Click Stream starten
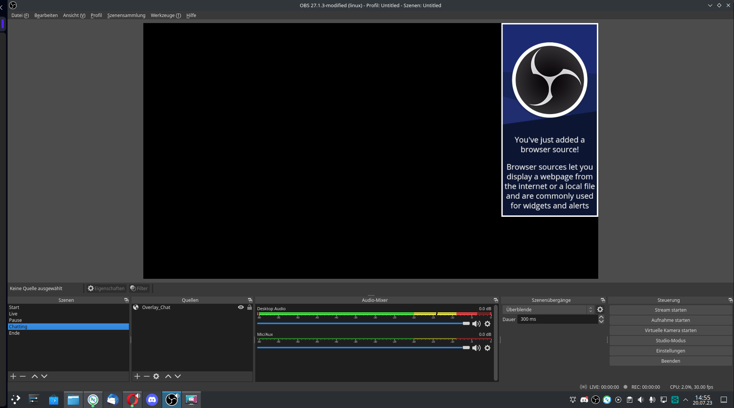The height and width of the screenshot is (408, 734). pyautogui.click(x=670, y=310)
